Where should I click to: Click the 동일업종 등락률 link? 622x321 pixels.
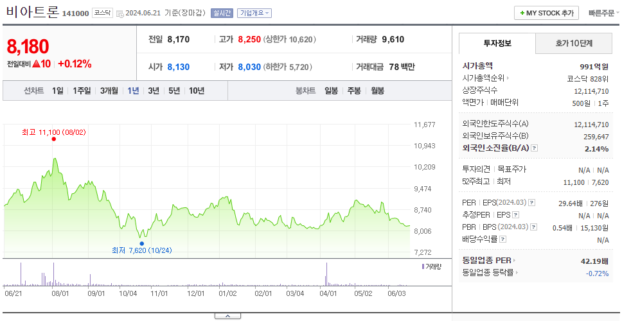coord(488,273)
